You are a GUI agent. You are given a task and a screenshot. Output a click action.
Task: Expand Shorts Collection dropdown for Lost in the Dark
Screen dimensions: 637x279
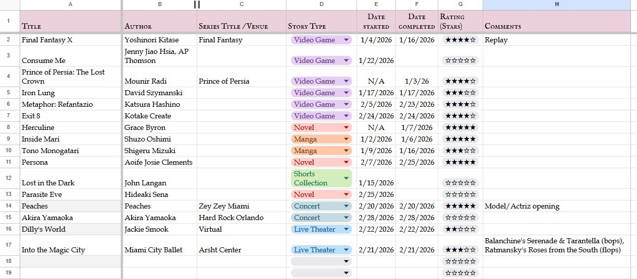[x=346, y=178]
